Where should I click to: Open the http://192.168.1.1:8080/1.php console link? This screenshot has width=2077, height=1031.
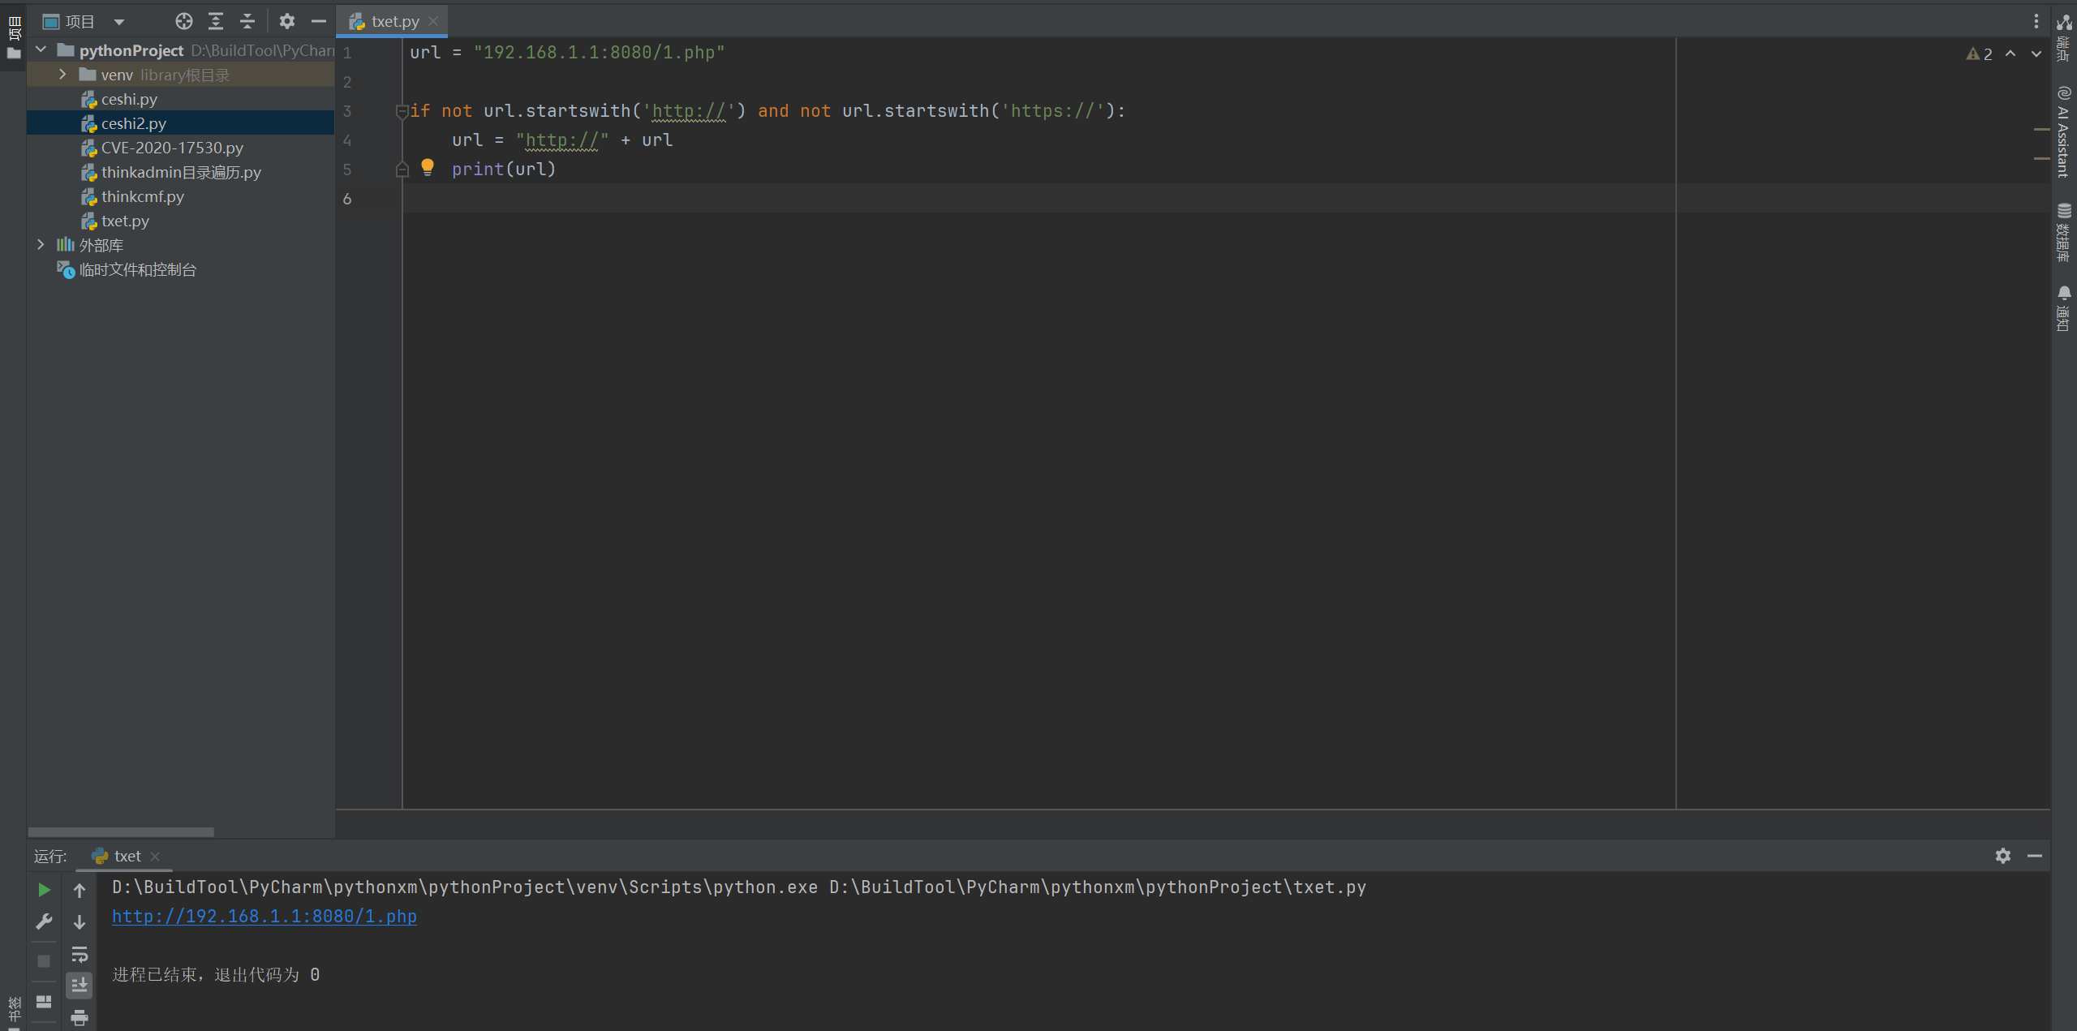coord(264,916)
